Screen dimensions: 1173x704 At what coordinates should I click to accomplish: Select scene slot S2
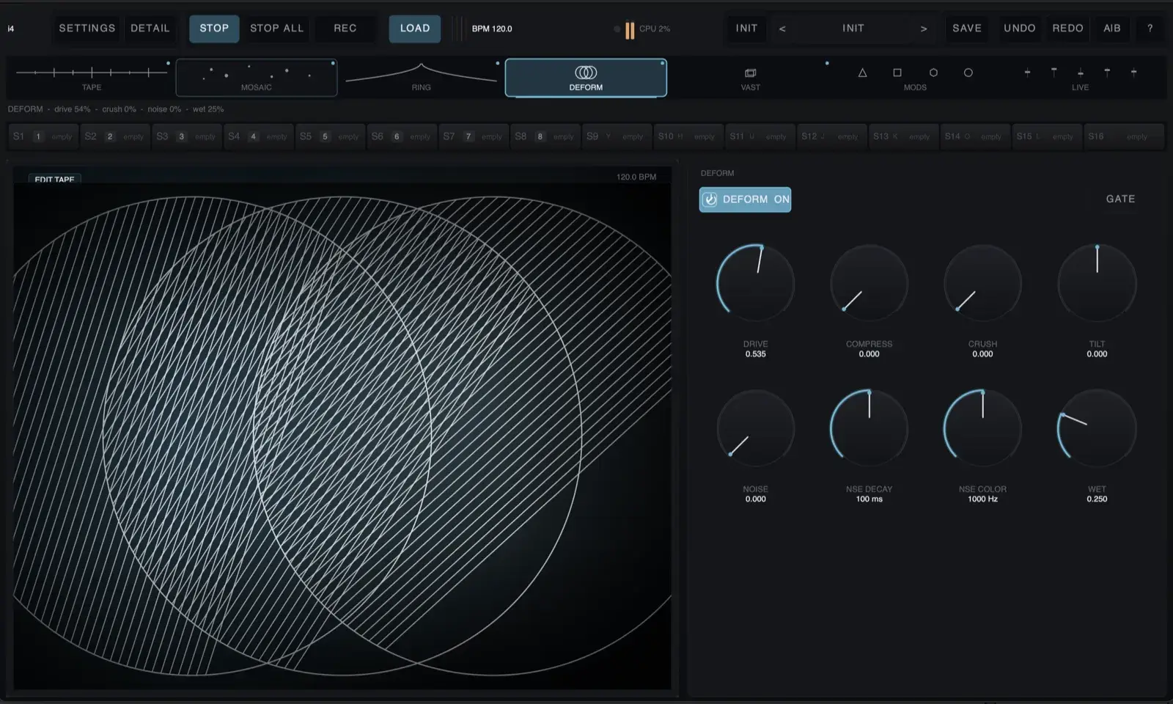pyautogui.click(x=115, y=136)
